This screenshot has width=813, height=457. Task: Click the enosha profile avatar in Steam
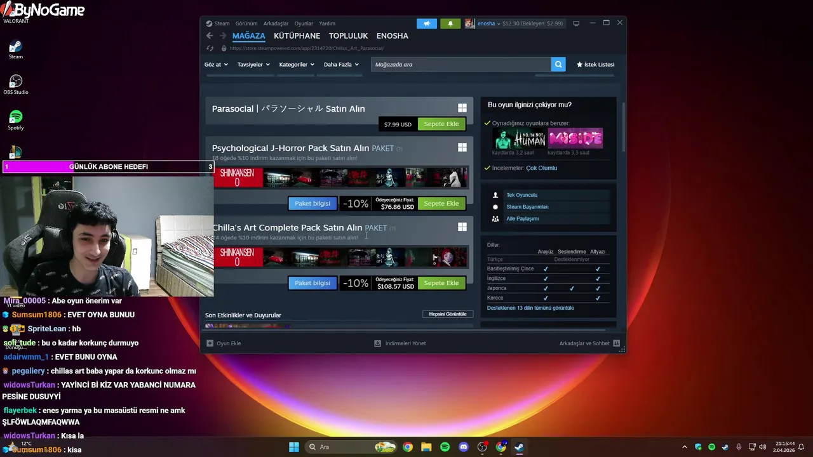tap(469, 23)
